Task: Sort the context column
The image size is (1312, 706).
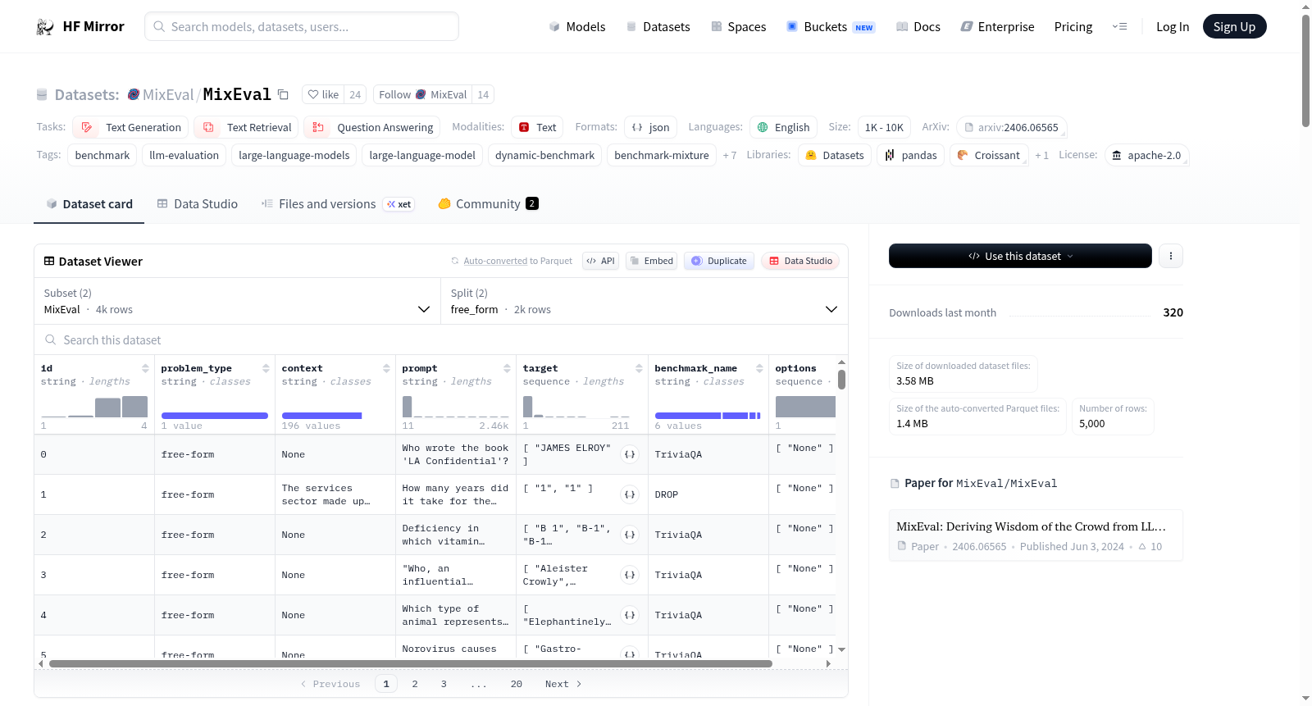Action: [386, 368]
